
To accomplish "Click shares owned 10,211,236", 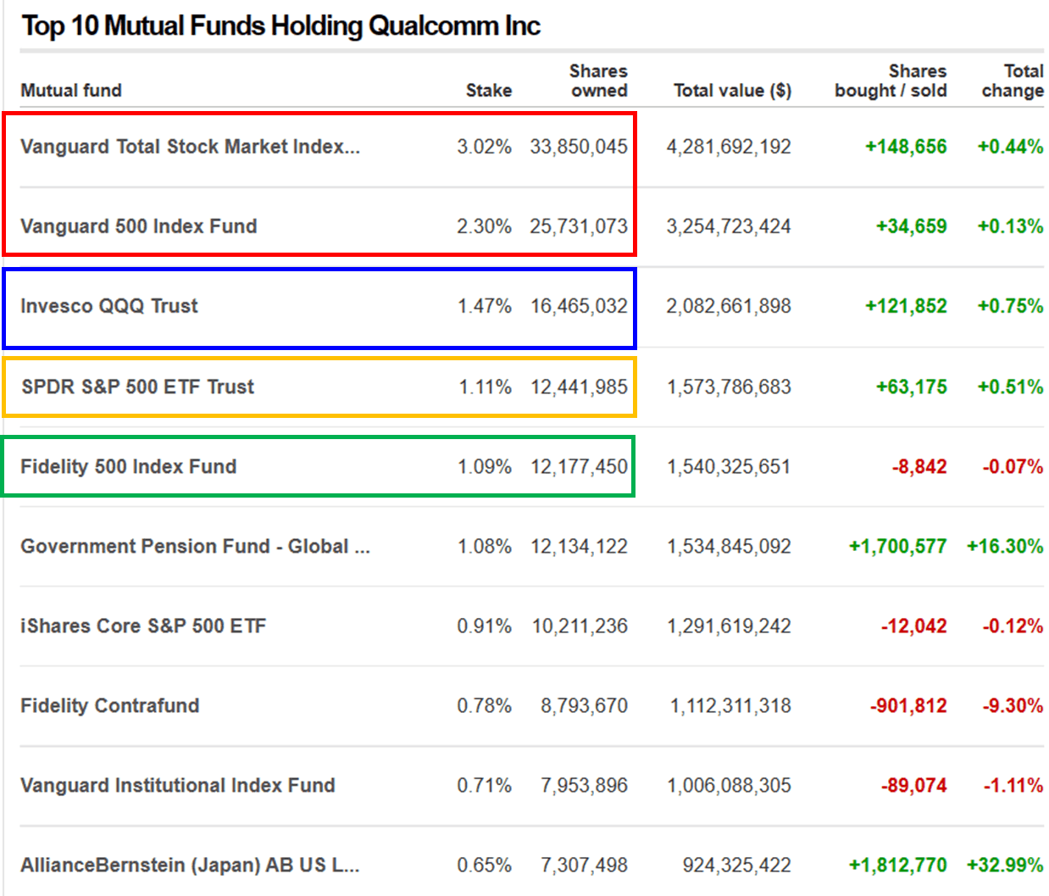I will (580, 626).
